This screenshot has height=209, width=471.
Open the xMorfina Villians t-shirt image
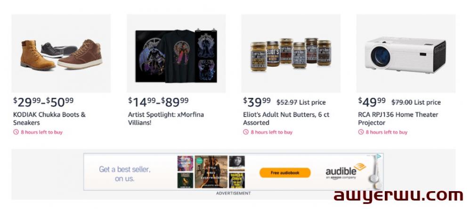point(176,54)
